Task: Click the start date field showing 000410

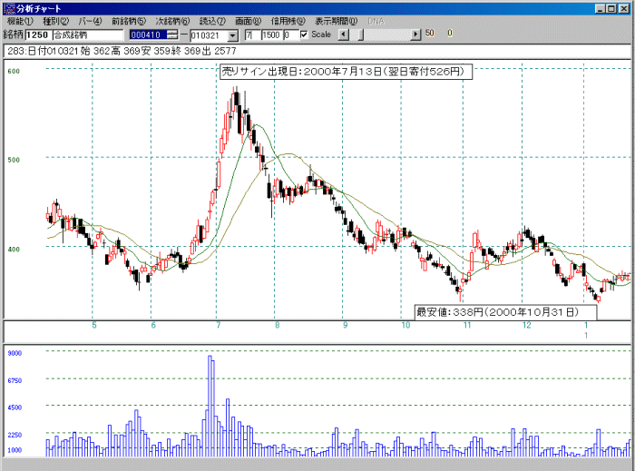Action: coord(147,34)
